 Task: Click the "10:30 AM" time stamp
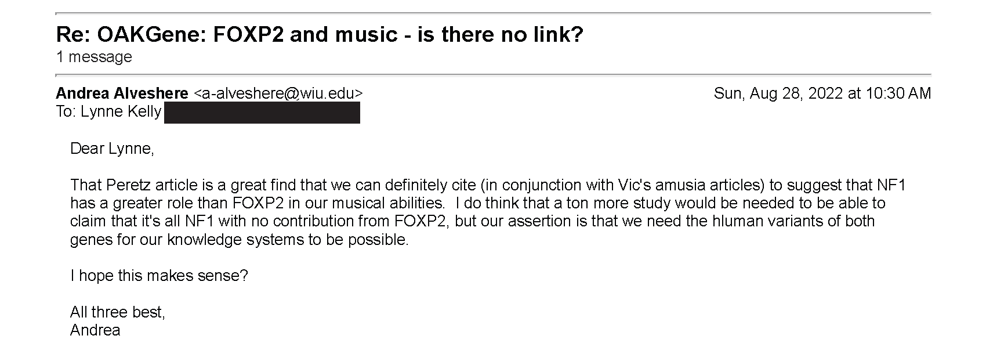click(898, 93)
